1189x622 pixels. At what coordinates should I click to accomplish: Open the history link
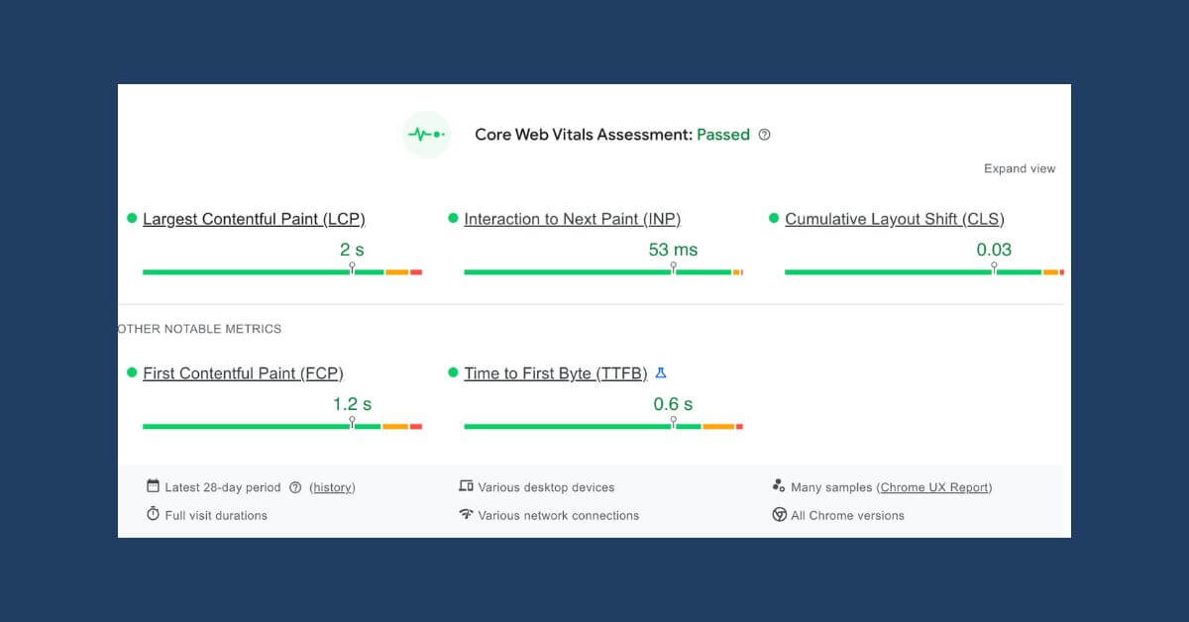332,487
